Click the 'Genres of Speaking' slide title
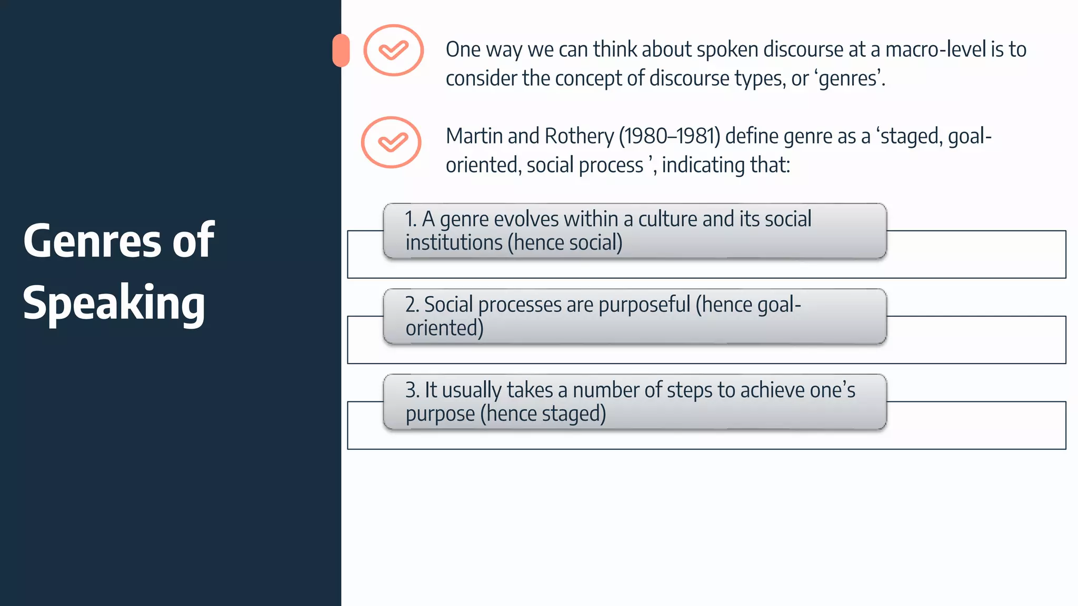1078x606 pixels. [x=118, y=271]
